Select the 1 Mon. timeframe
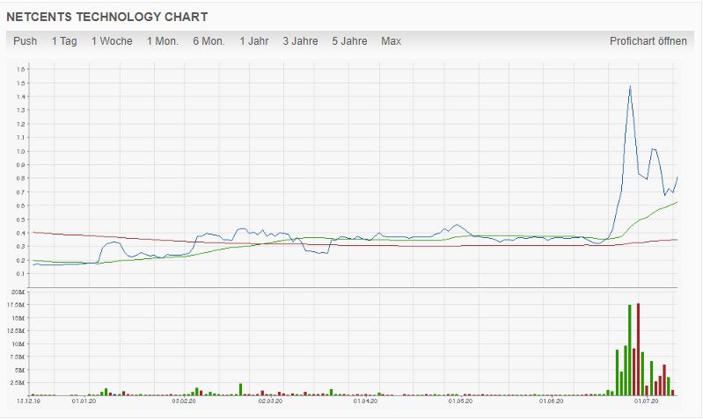The height and width of the screenshot is (419, 703). coord(162,41)
